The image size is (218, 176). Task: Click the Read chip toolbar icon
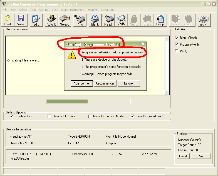click(x=108, y=20)
